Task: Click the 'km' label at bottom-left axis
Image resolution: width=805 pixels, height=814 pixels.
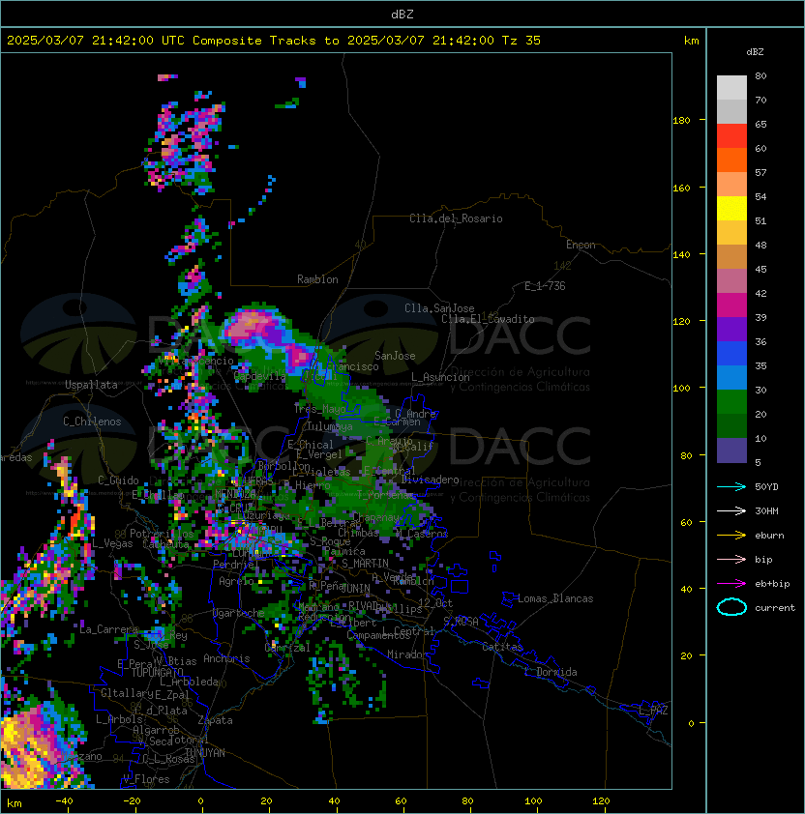Action: click(x=15, y=803)
